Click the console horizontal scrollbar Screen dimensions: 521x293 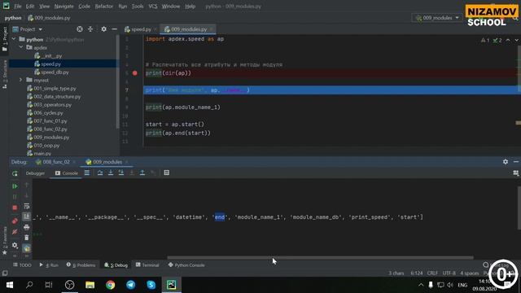click(x=320, y=257)
